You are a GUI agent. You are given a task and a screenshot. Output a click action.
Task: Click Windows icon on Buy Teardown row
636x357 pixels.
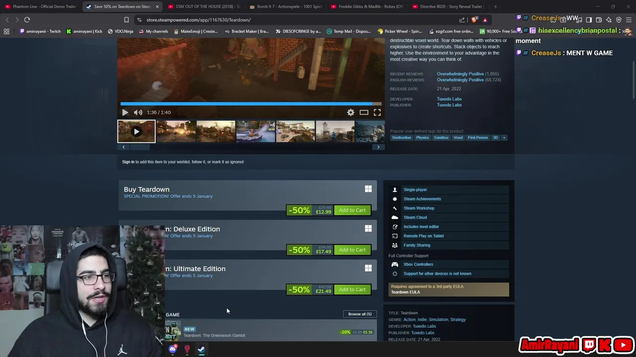[368, 189]
